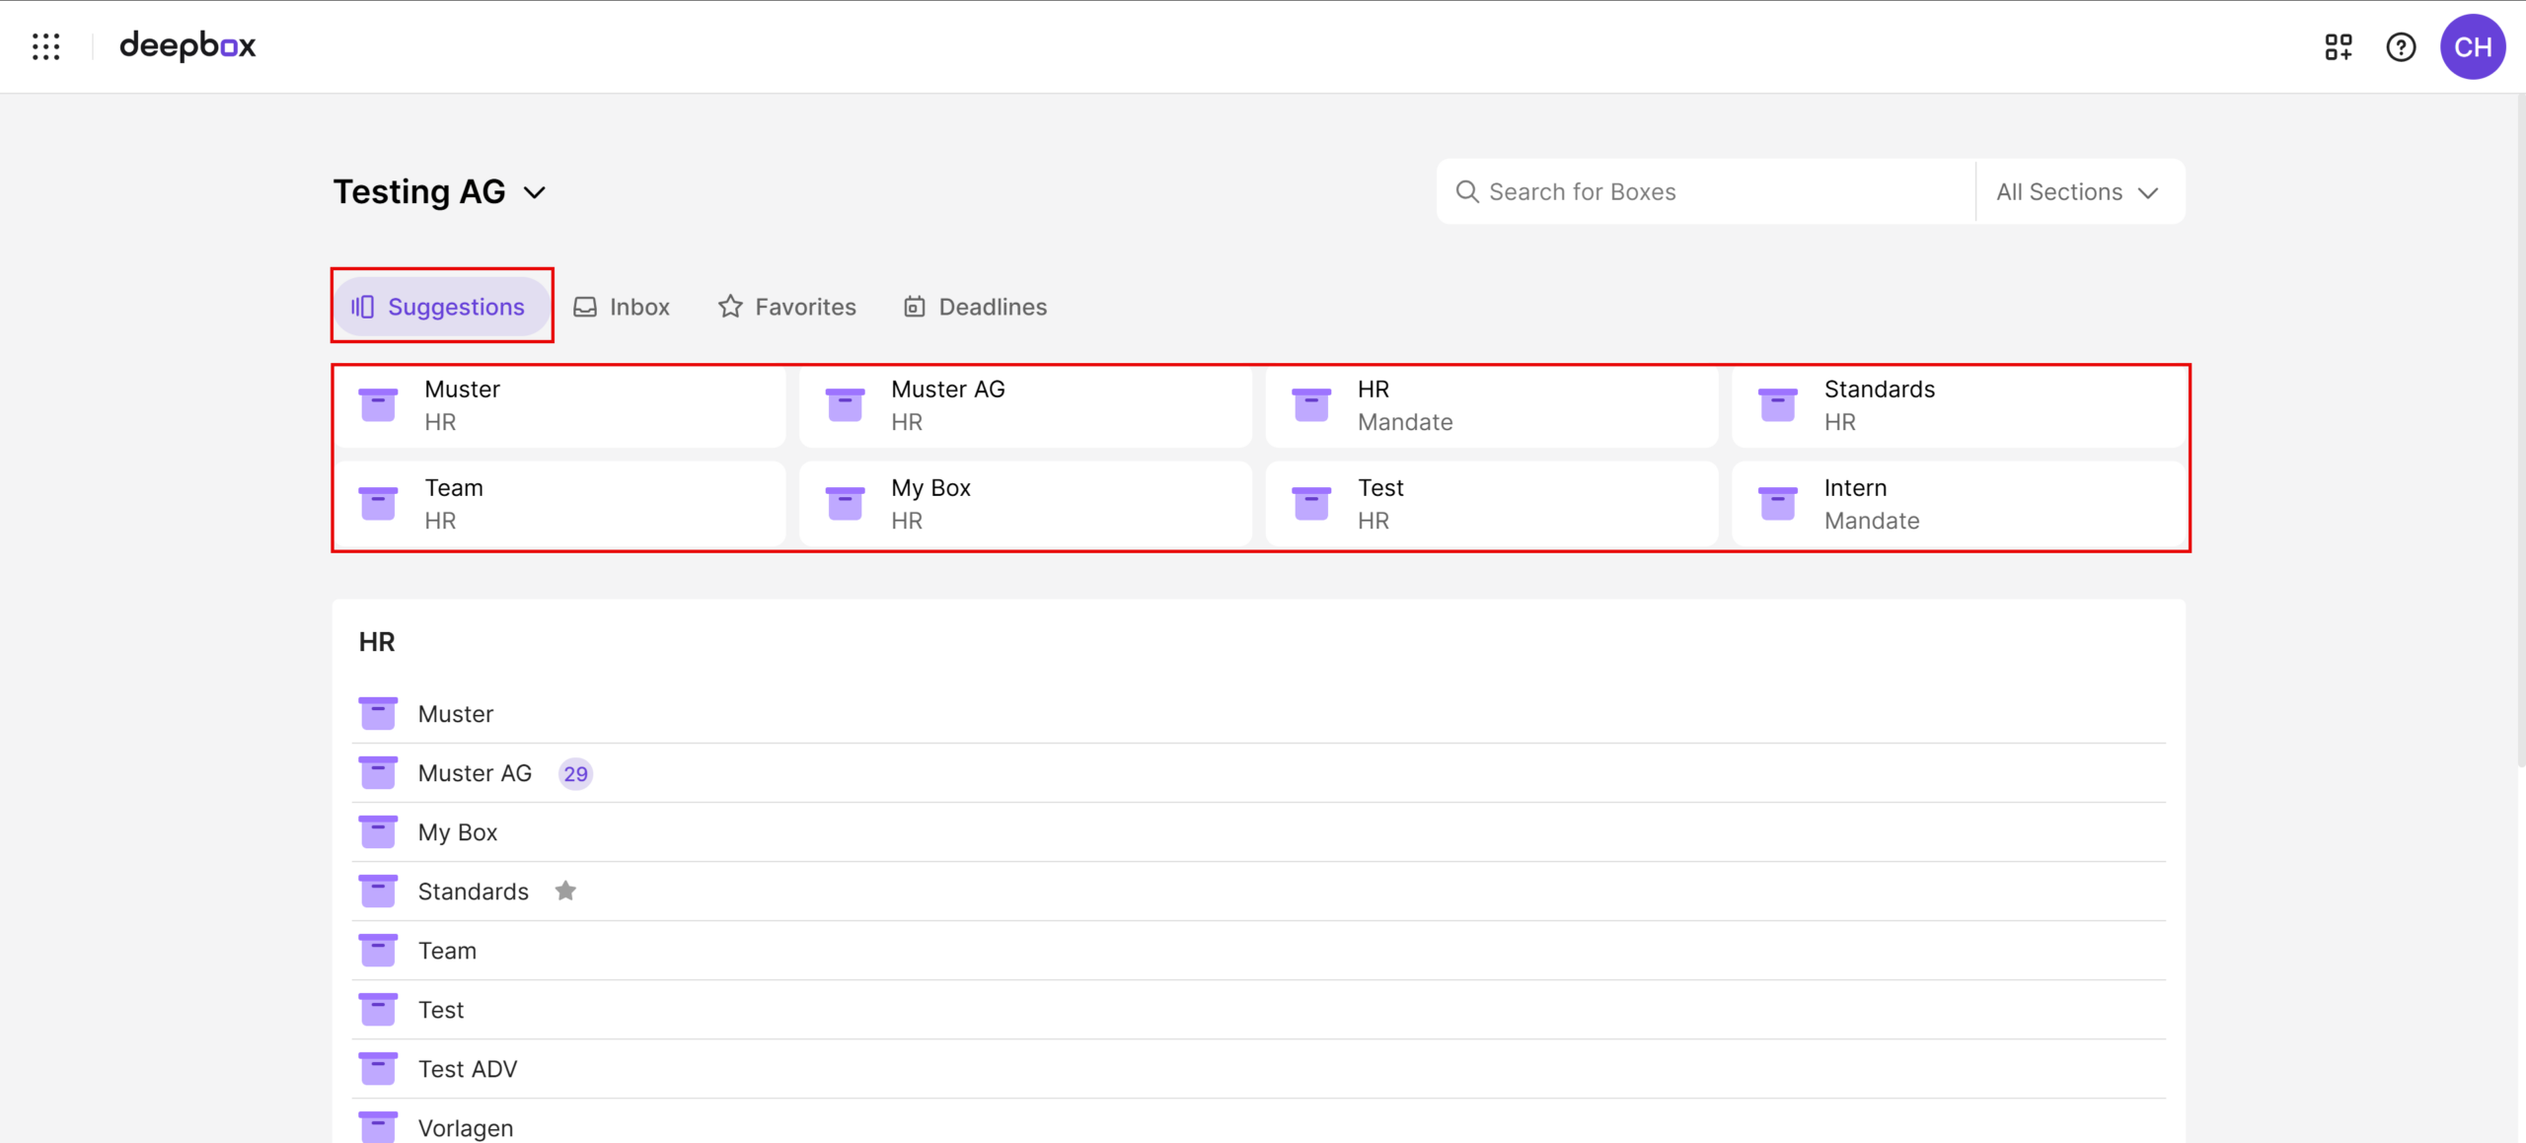Toggle the favorite star on Standards
This screenshot has width=2526, height=1143.
[x=565, y=891]
